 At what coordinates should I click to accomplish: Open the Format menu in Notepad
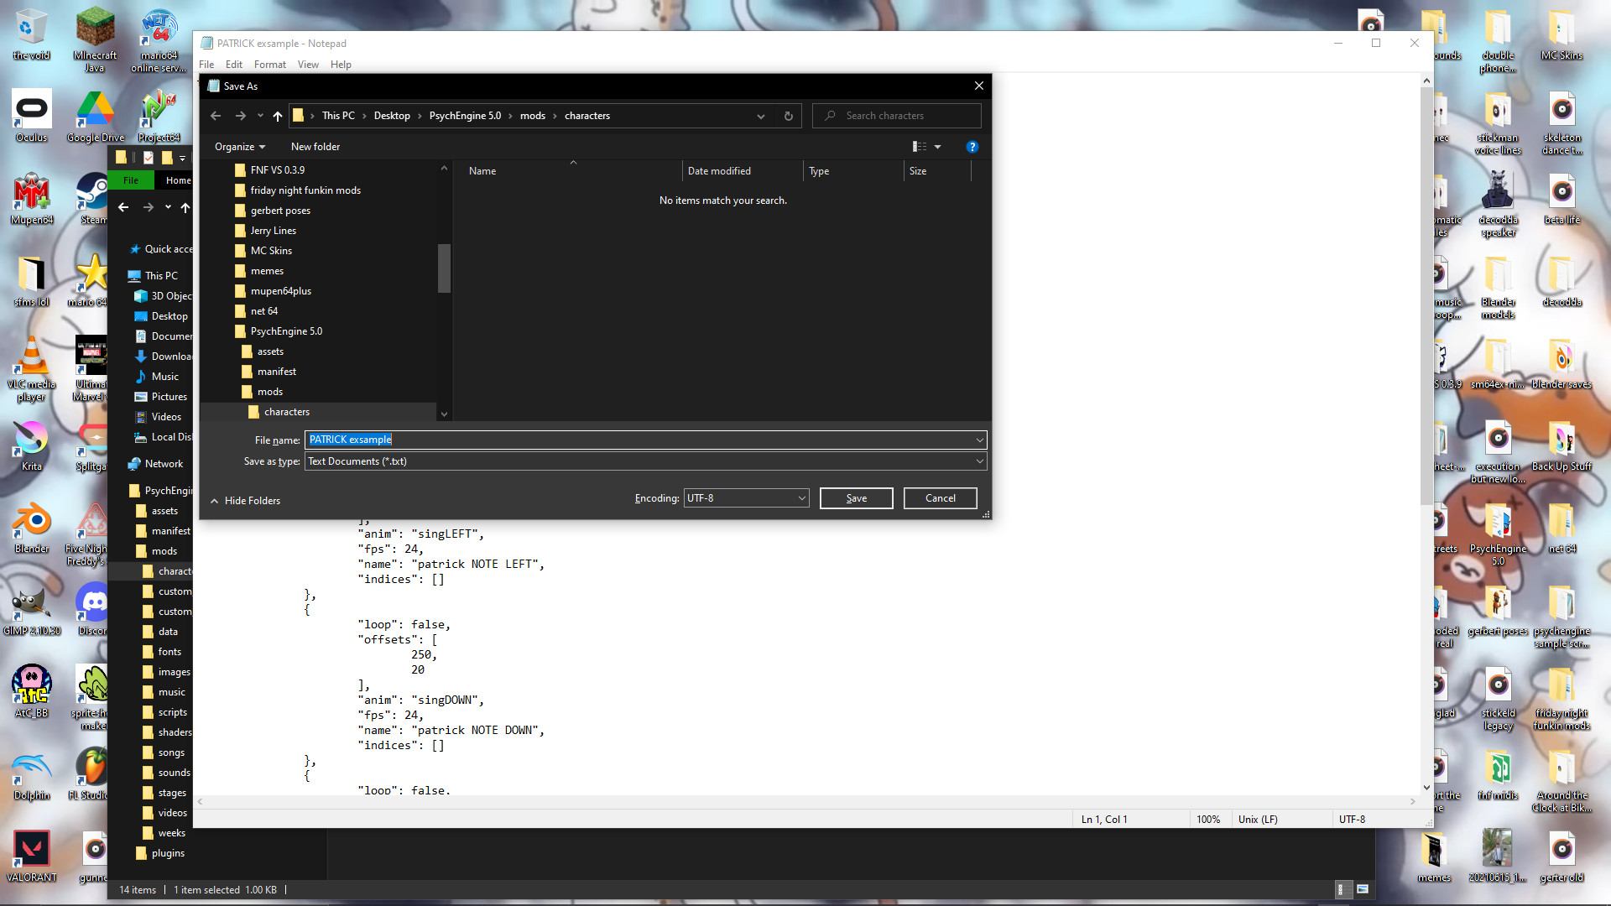[269, 65]
